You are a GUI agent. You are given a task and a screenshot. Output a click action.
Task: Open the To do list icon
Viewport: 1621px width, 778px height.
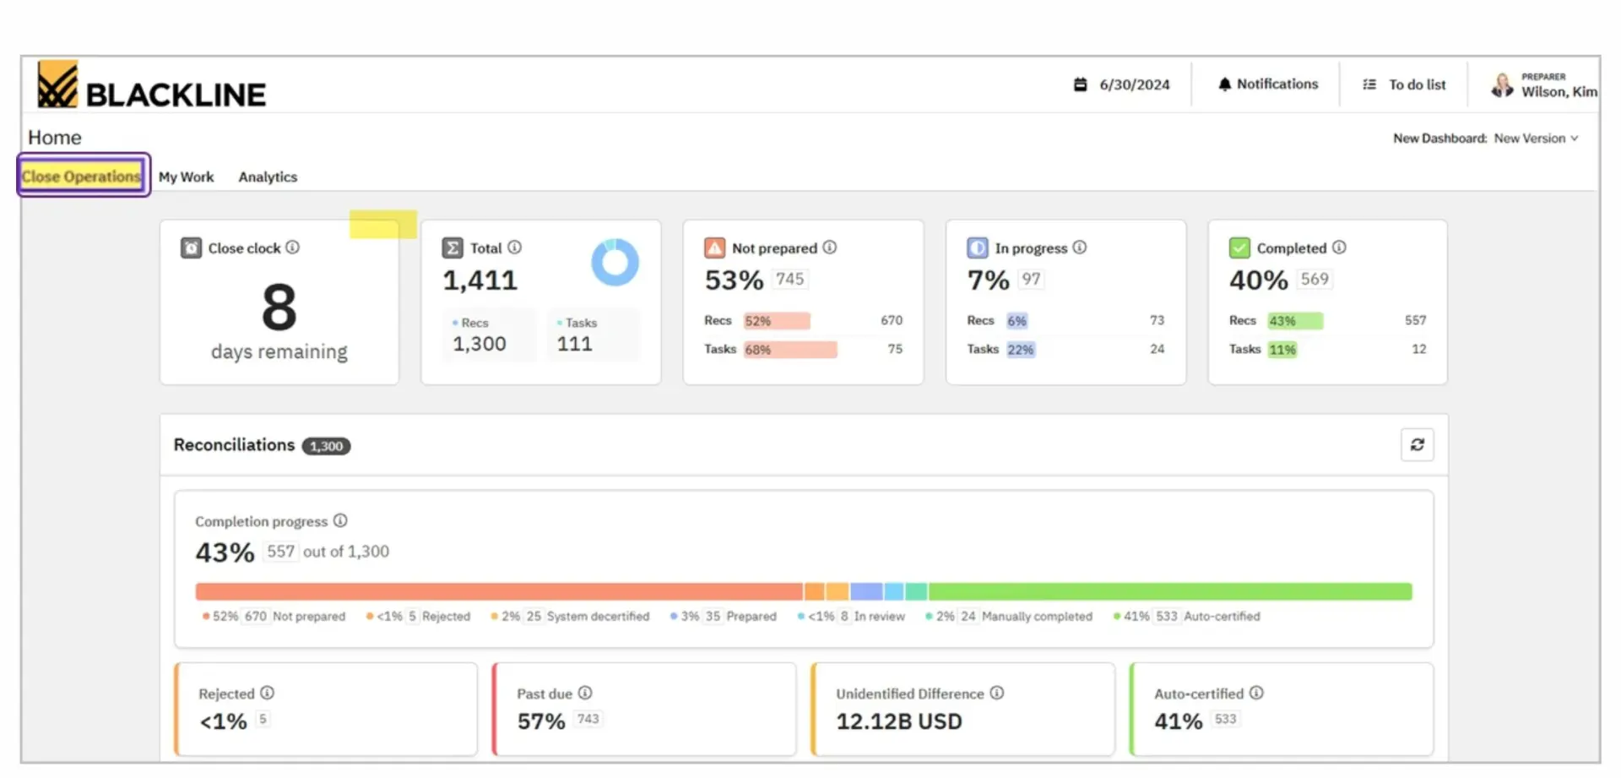1369,84
